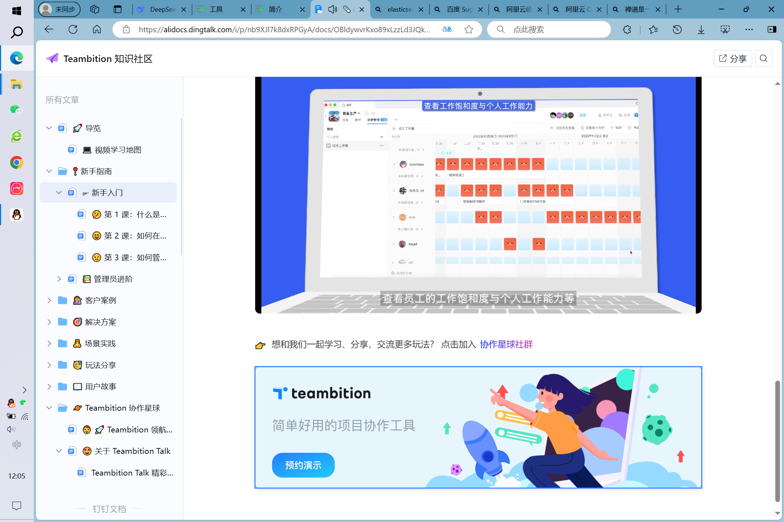Open downloads icon in browser toolbar
The height and width of the screenshot is (522, 784).
click(x=701, y=29)
